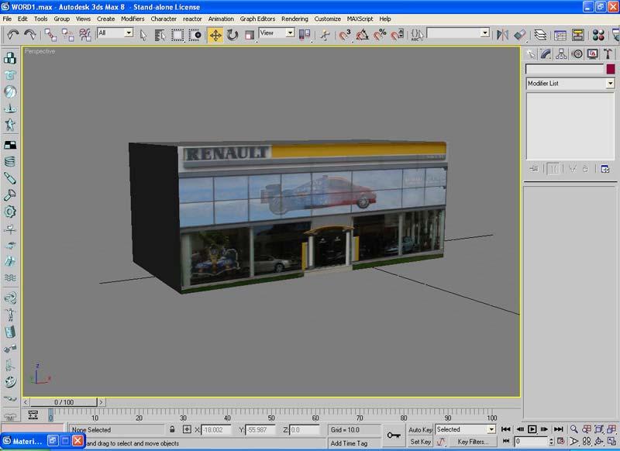Viewport: 620px width, 451px height.
Task: Click the Key Filters button
Action: 473,442
